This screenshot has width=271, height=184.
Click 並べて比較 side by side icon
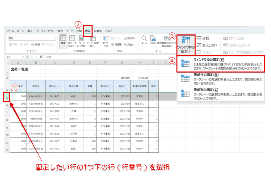click(x=225, y=38)
